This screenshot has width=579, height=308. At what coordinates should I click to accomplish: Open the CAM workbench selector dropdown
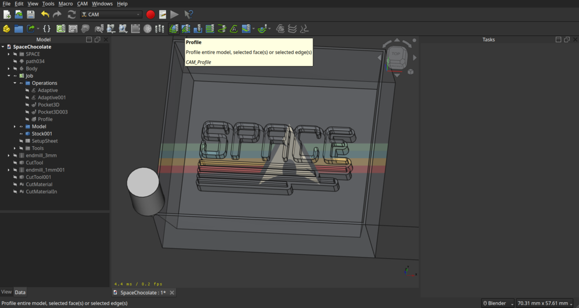111,14
